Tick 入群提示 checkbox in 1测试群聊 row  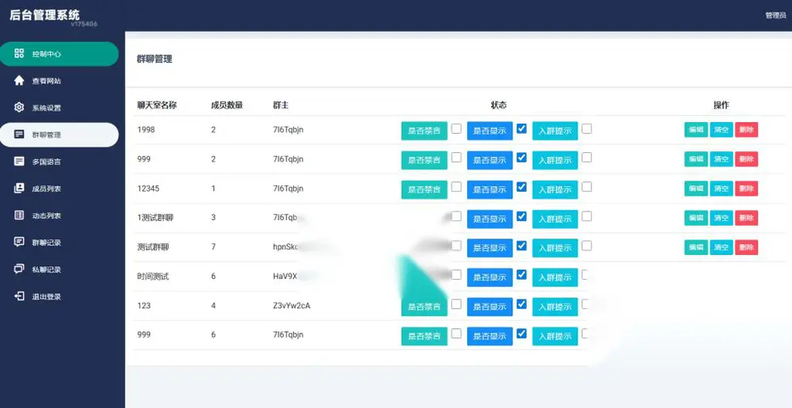[586, 216]
